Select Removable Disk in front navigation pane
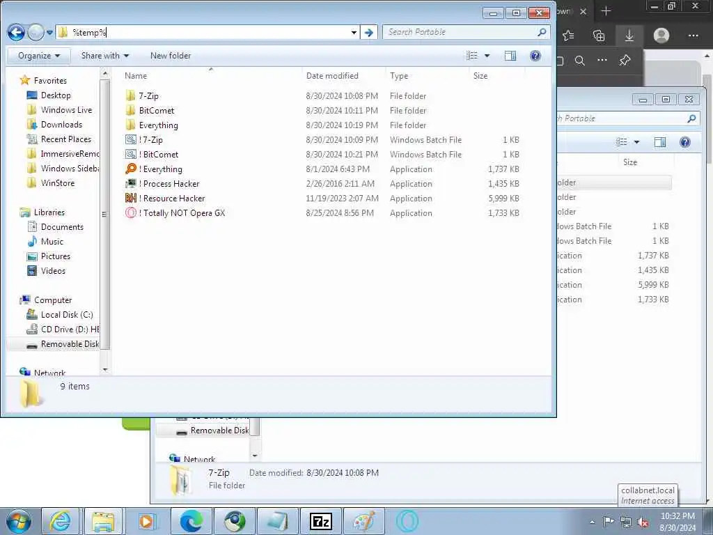The image size is (713, 535). coord(70,344)
